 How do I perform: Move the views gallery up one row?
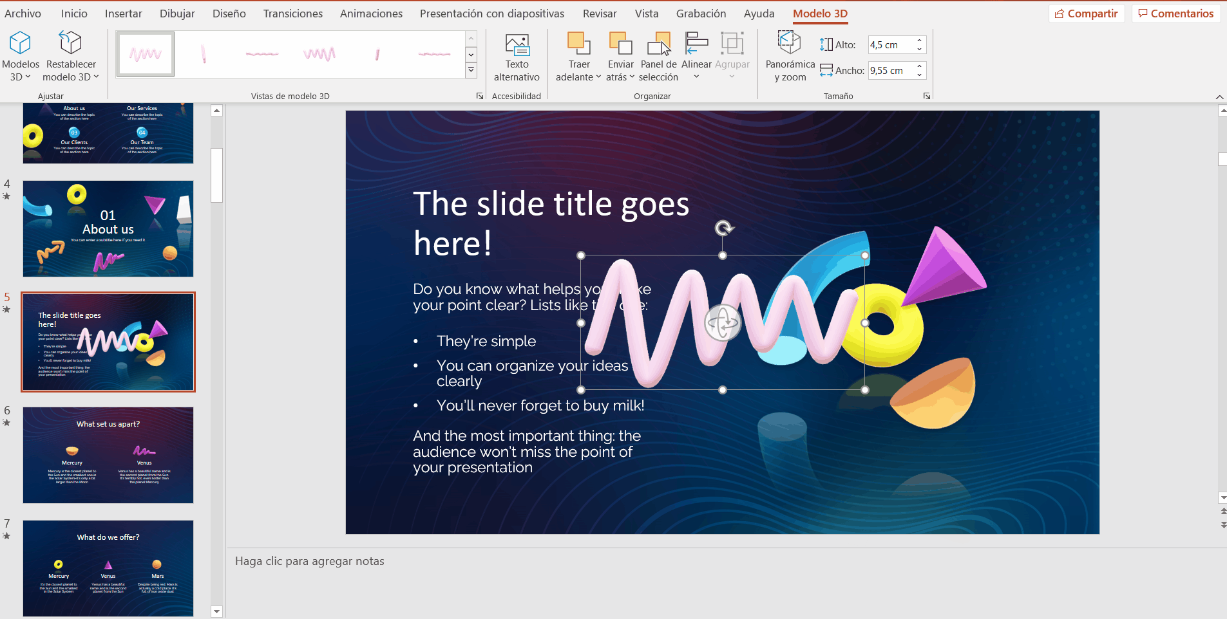[x=471, y=39]
